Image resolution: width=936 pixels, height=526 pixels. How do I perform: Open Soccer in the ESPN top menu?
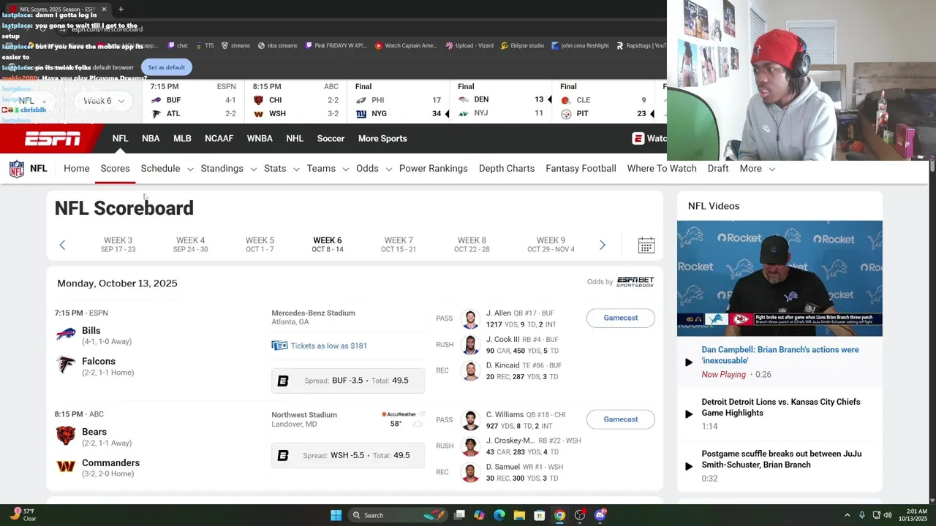tap(331, 138)
